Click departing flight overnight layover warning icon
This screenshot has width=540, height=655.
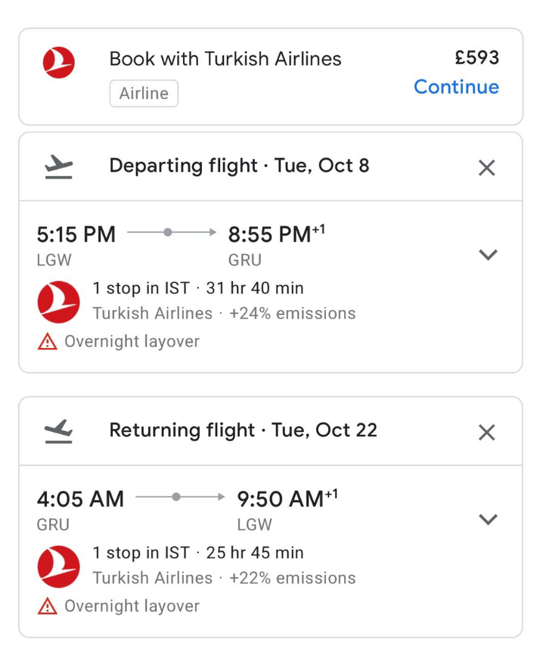click(47, 342)
